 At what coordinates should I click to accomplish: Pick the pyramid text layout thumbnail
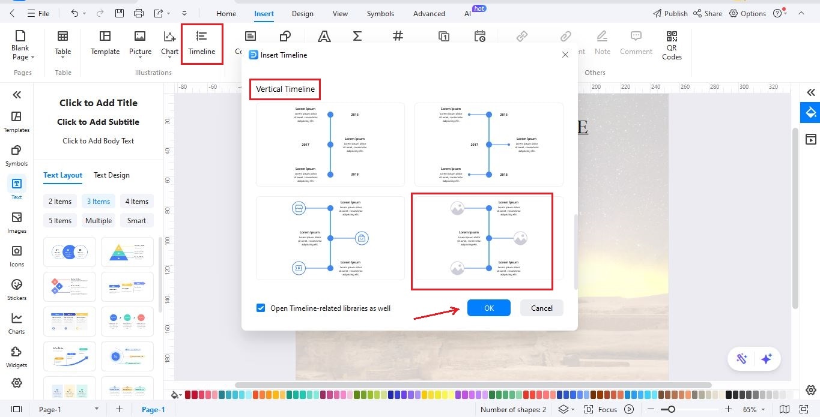(127, 252)
